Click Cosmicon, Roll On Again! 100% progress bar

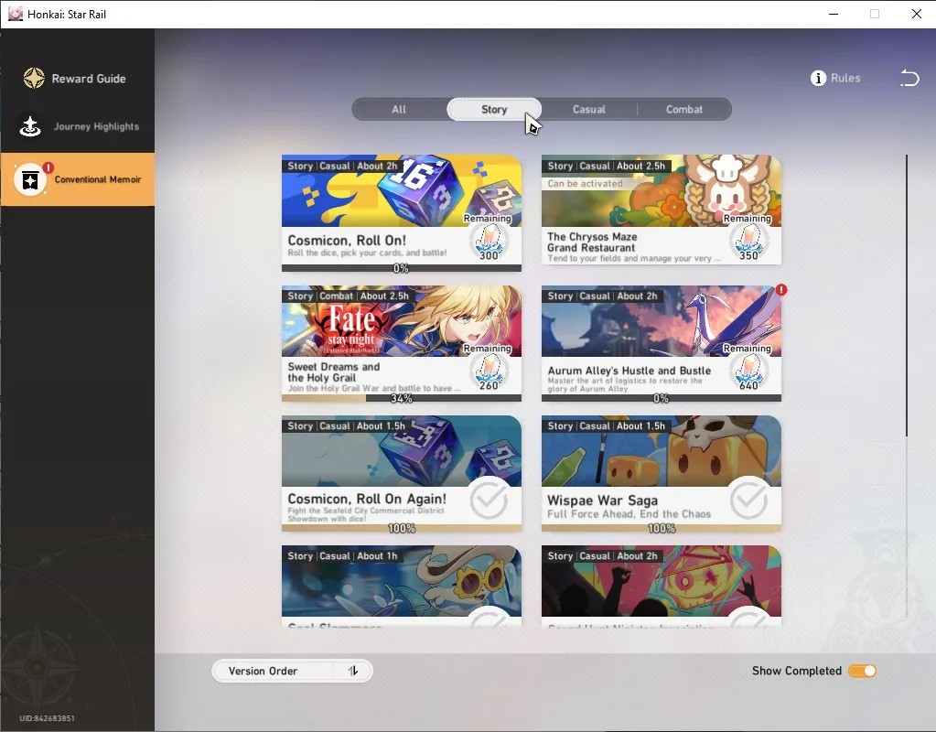pos(401,528)
